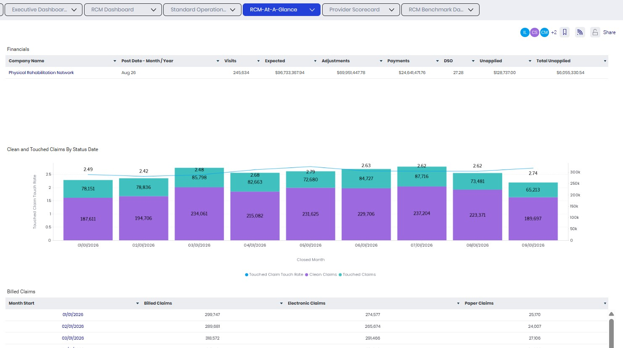623x348 pixels.
Task: Open the DSO column filter arrow
Action: click(x=473, y=61)
